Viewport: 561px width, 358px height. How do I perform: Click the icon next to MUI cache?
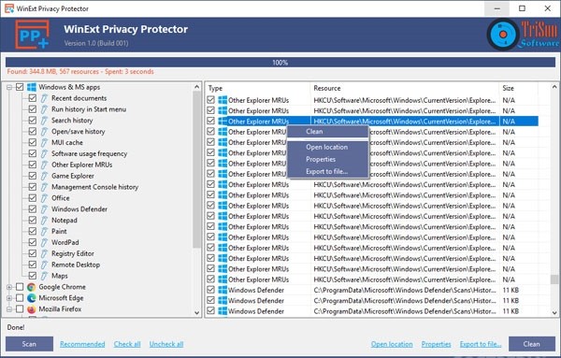pyautogui.click(x=44, y=143)
